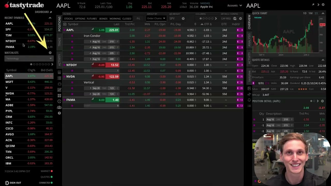Go to next Position Detail page arrow
Viewport: 331px width, 186px height.
click(x=318, y=101)
